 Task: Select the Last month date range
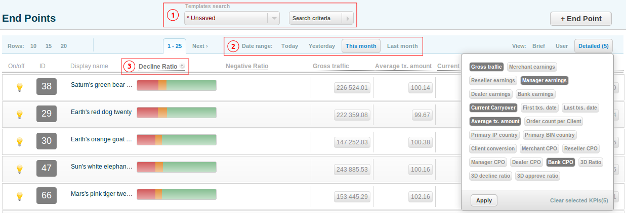pyautogui.click(x=402, y=46)
